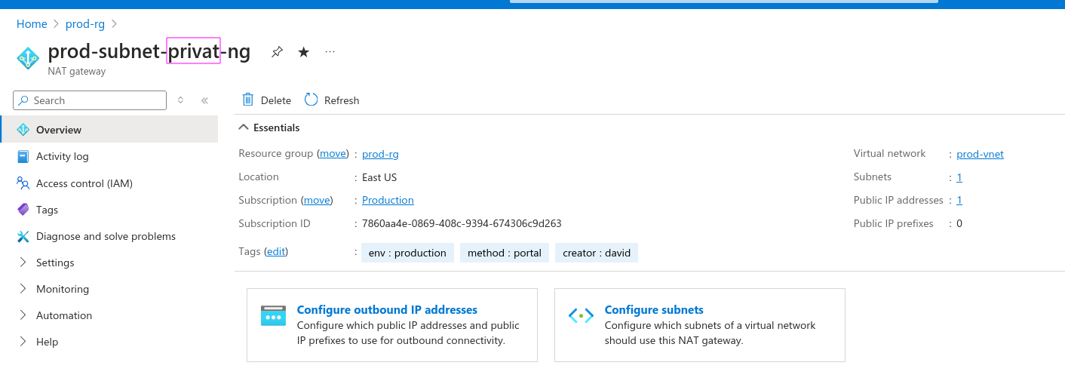The height and width of the screenshot is (390, 1065).
Task: Open the more options ellipsis menu
Action: coord(330,52)
